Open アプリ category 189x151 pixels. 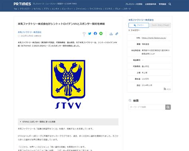coord(46,9)
